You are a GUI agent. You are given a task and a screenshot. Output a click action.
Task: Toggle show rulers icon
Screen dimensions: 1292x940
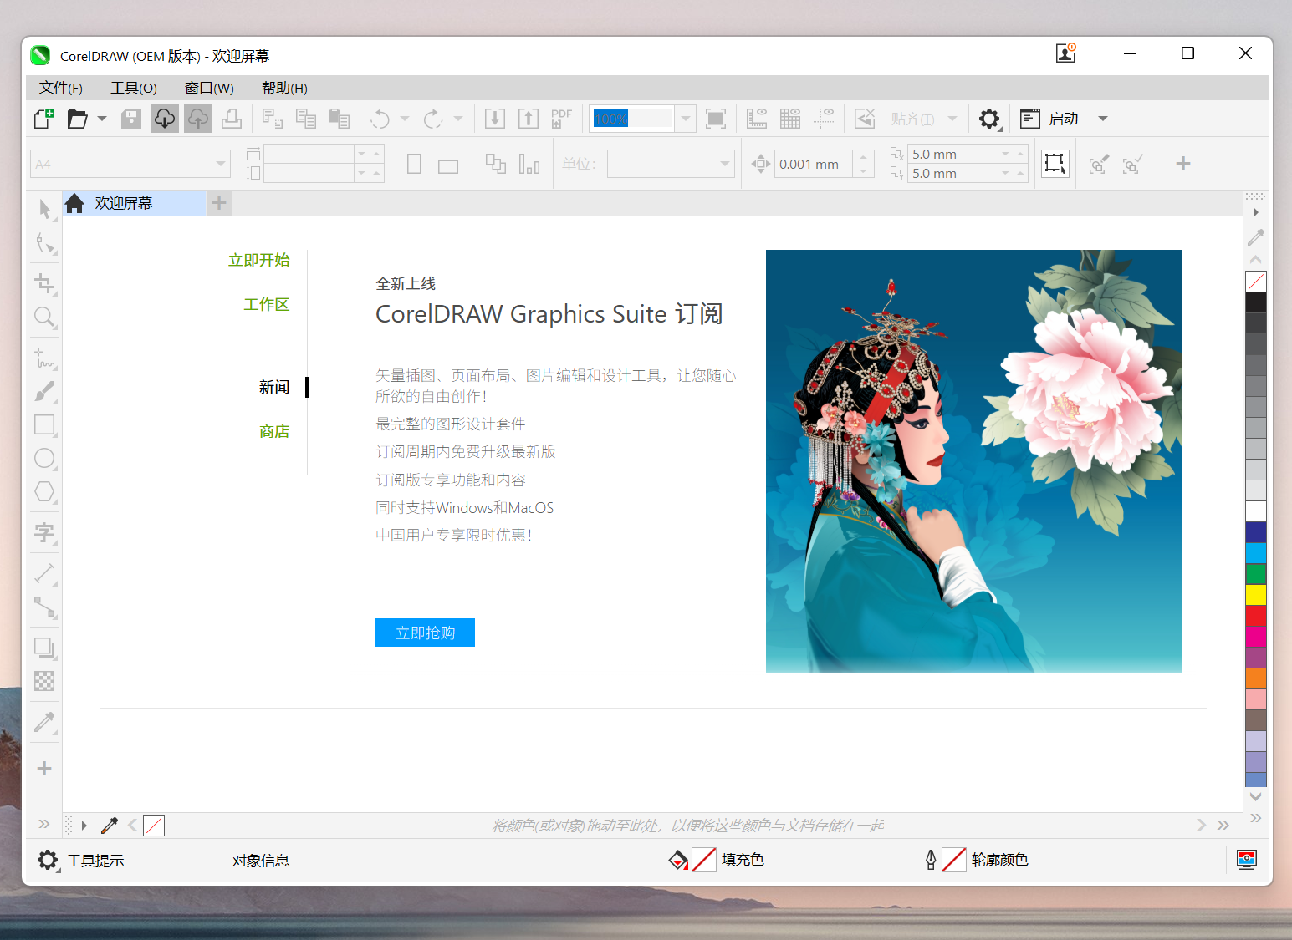pyautogui.click(x=757, y=119)
